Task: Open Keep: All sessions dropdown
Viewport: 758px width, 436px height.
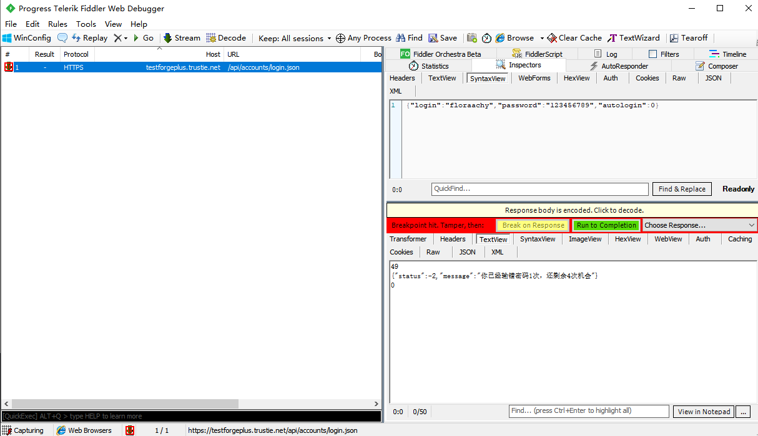Action: 295,38
